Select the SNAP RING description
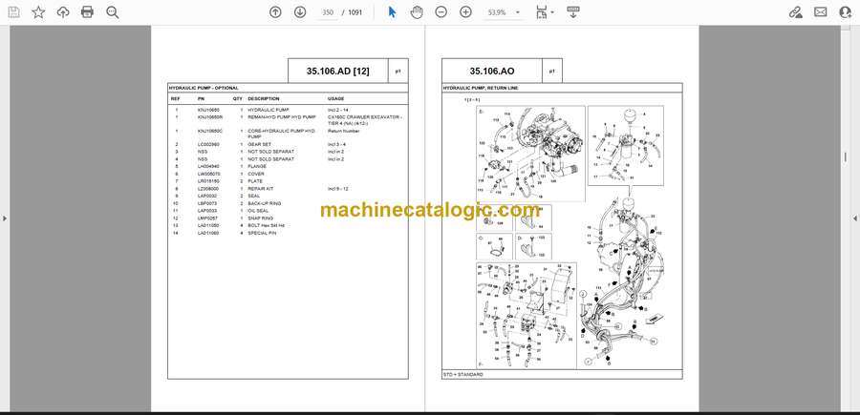The height and width of the screenshot is (415, 860). point(260,218)
